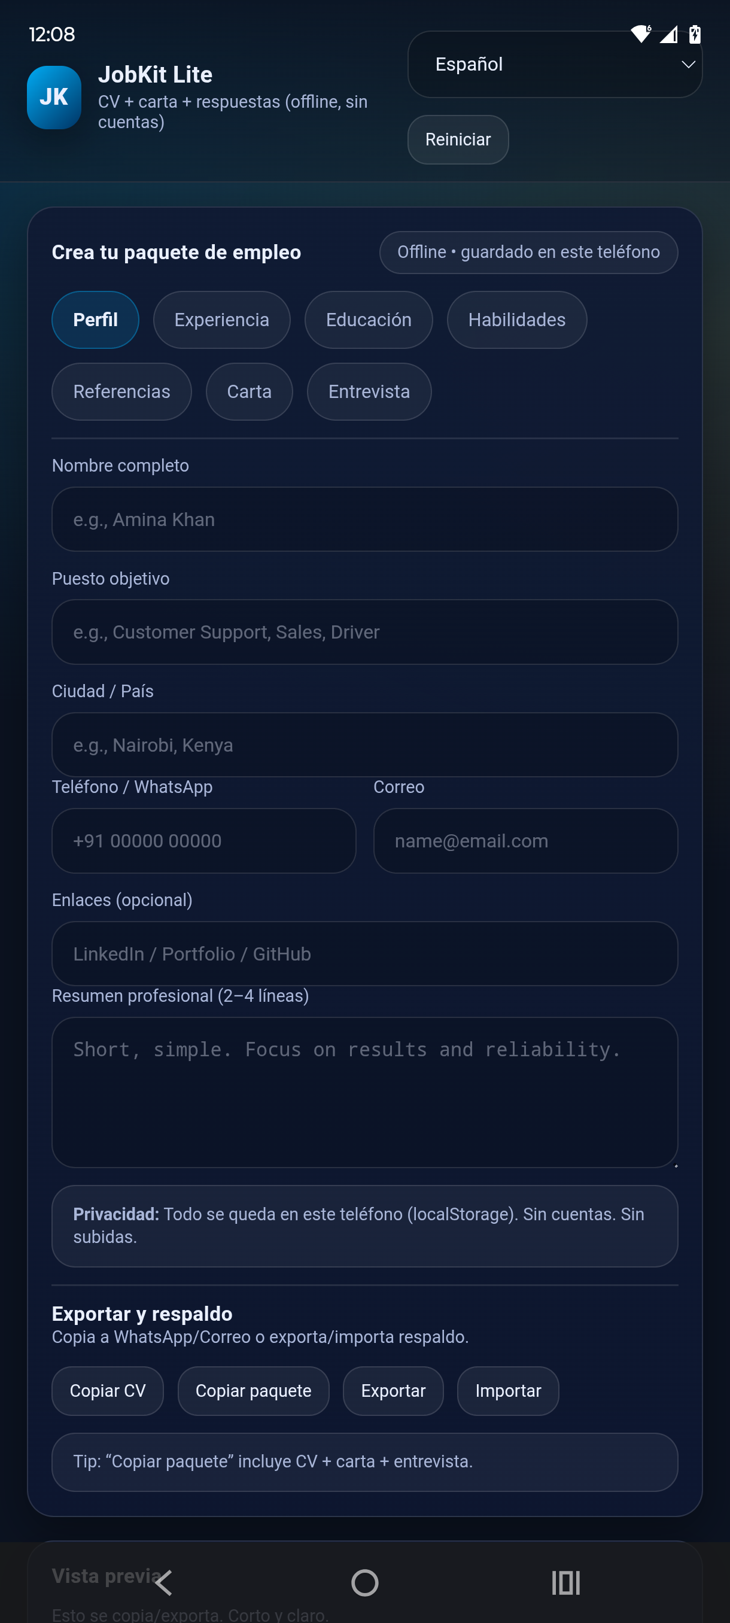
Task: Switch to the Experiencia tab
Action: click(222, 320)
